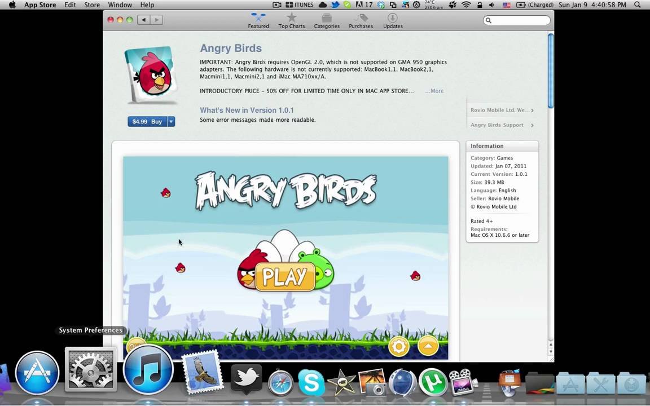Buy Angry Birds for $4.99
This screenshot has height=406, width=650.
pyautogui.click(x=147, y=121)
